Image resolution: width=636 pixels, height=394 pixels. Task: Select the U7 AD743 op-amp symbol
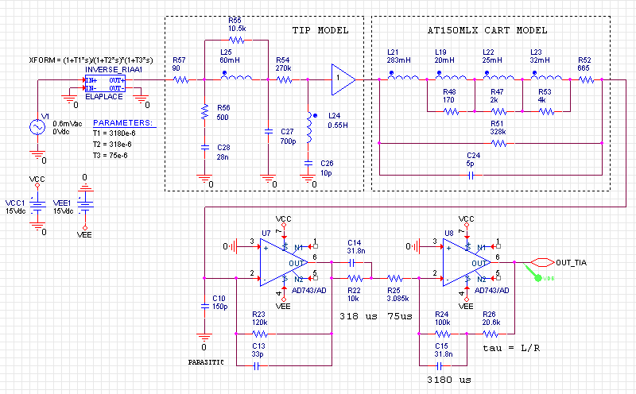tap(284, 262)
